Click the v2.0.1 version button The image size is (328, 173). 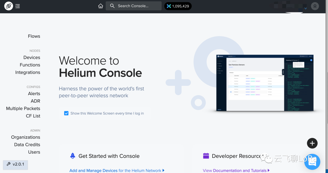click(15, 165)
